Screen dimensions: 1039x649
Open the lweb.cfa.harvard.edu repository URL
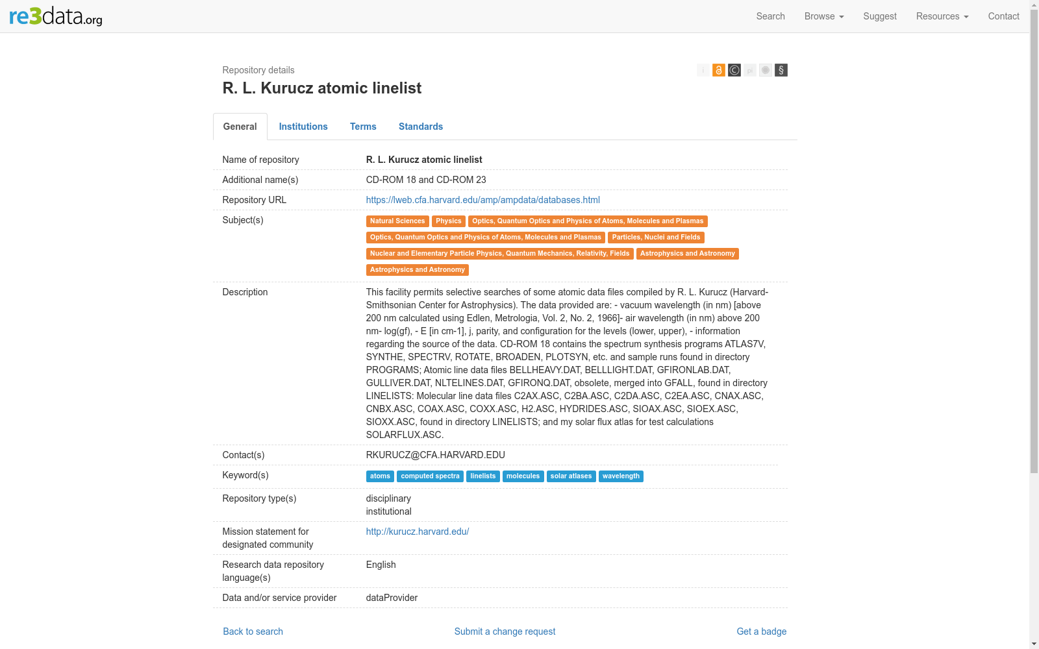pyautogui.click(x=482, y=200)
